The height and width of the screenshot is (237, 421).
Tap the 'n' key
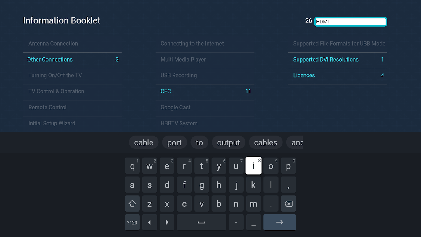tap(236, 204)
